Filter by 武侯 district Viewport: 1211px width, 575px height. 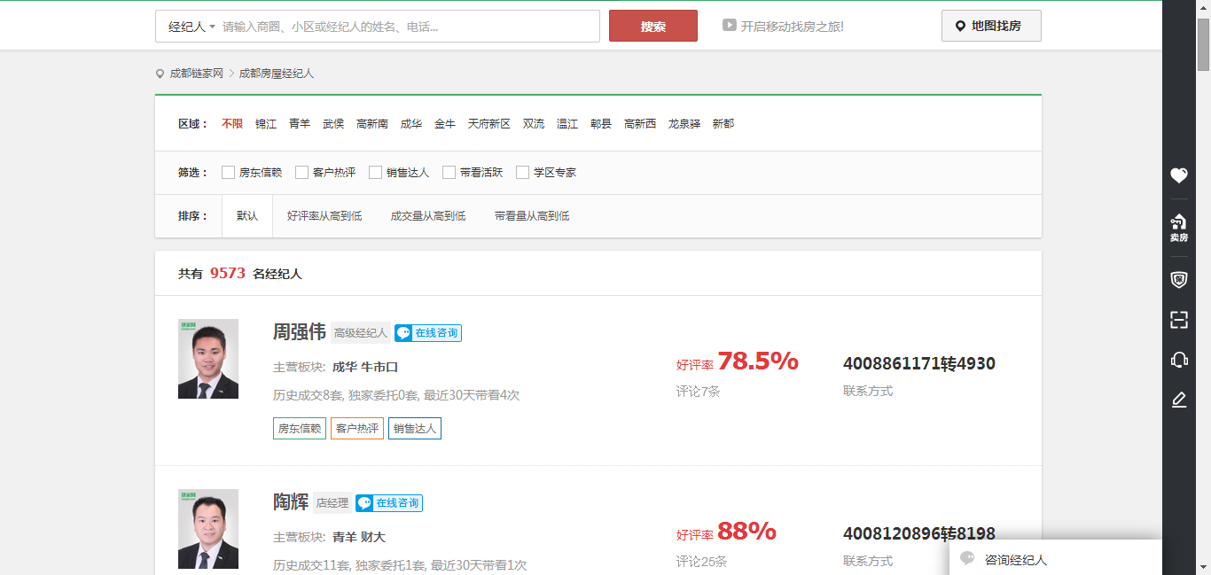pyautogui.click(x=333, y=124)
